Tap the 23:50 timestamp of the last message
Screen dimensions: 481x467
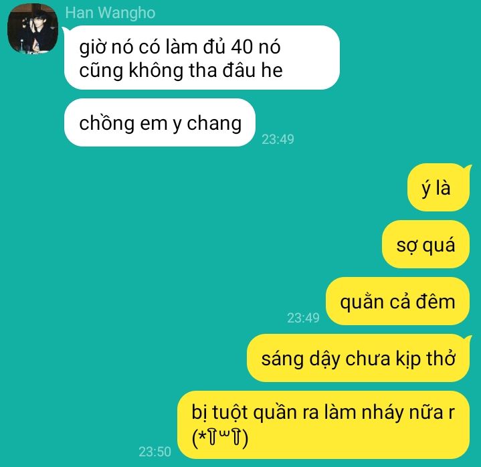click(x=155, y=452)
